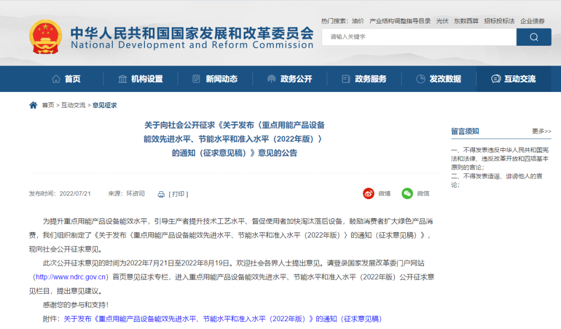Click hot search term 油价
This screenshot has height=329, width=561.
(x=357, y=21)
